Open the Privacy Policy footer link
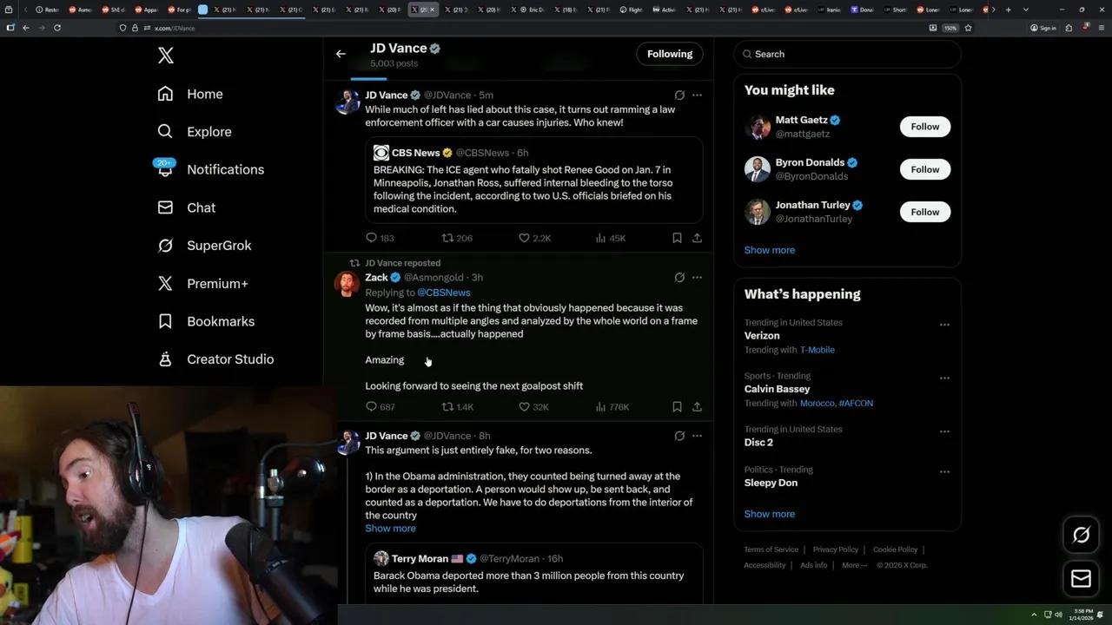The width and height of the screenshot is (1112, 625). coord(836,549)
